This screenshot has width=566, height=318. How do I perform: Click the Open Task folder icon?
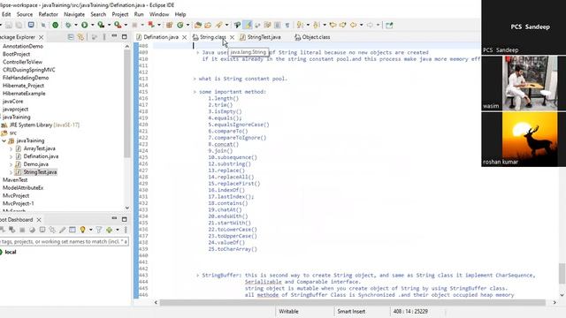[x=208, y=25]
